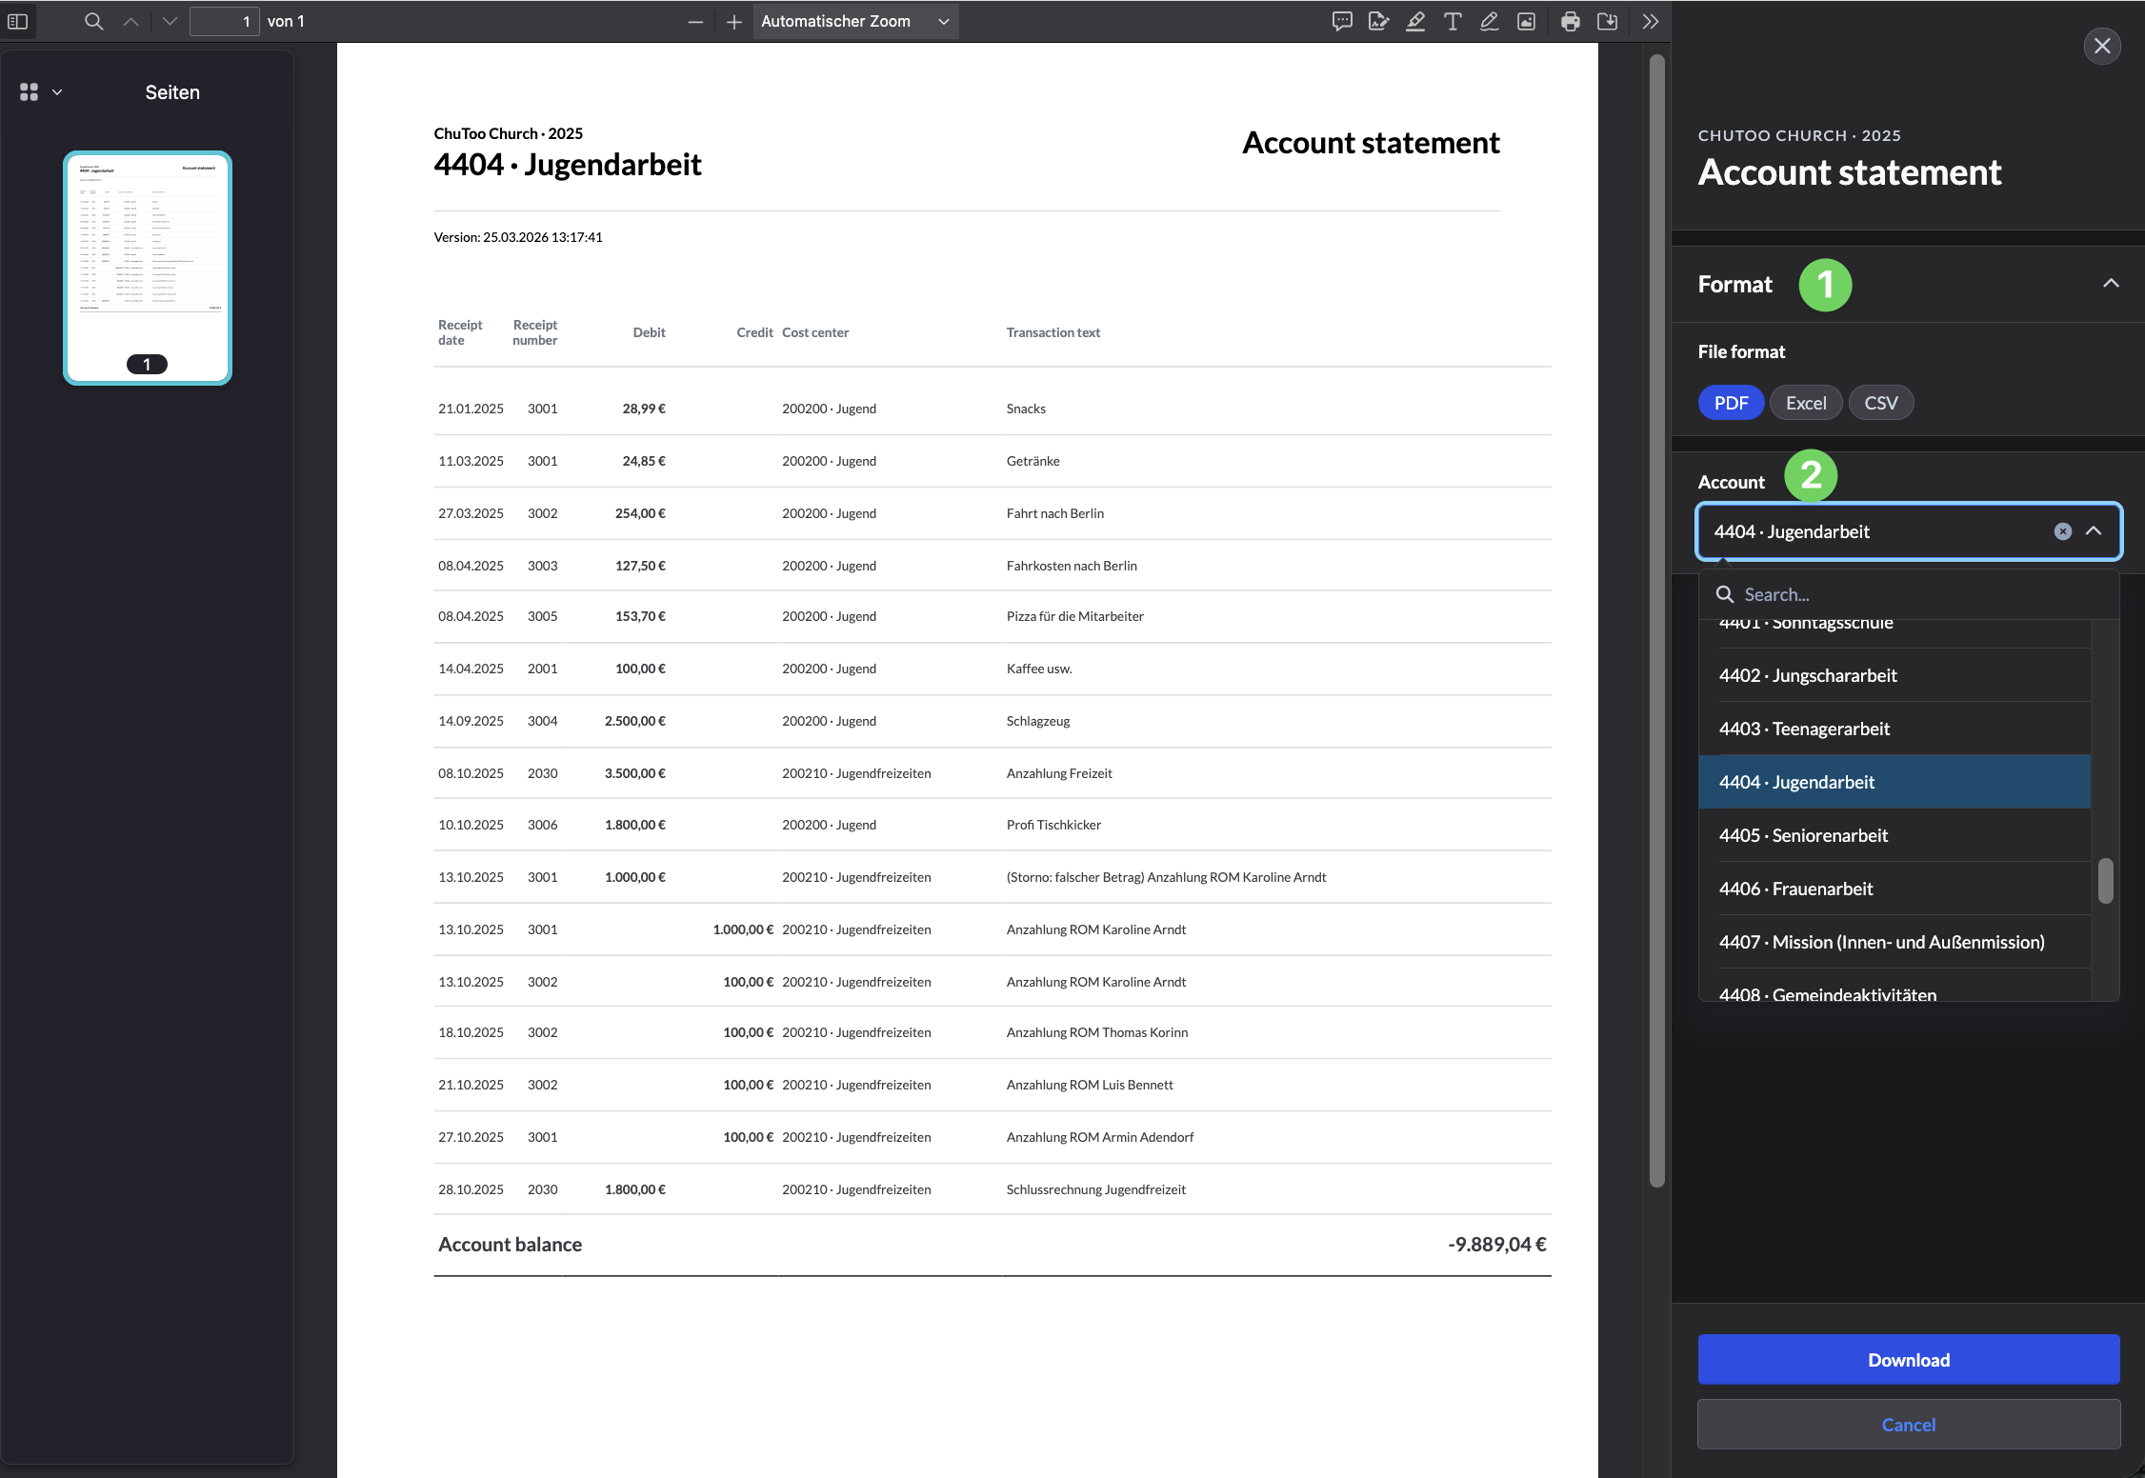The width and height of the screenshot is (2145, 1478).
Task: Select the signature tool icon
Action: 1378,21
